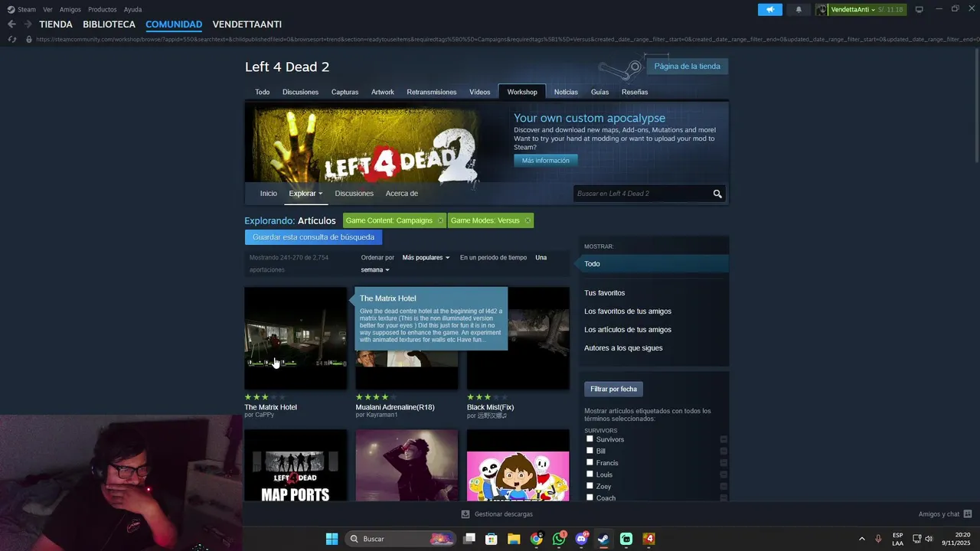Expand the Explorar dropdown
The image size is (980, 551).
pos(305,194)
